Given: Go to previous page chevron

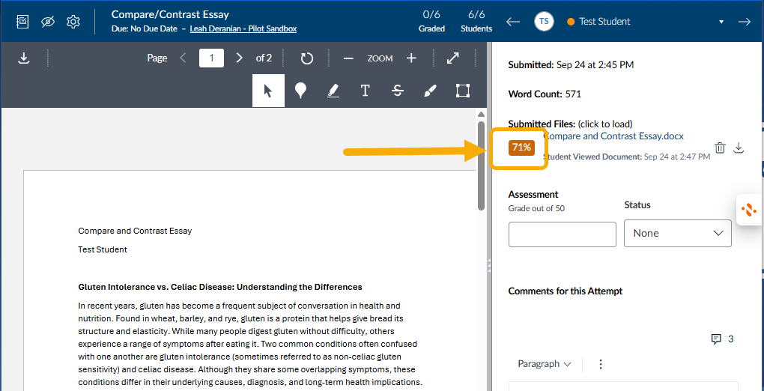Looking at the screenshot, I should pyautogui.click(x=183, y=58).
